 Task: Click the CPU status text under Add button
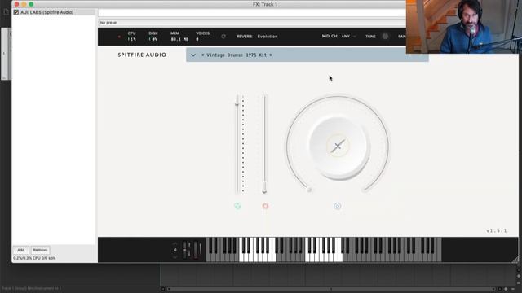point(34,258)
